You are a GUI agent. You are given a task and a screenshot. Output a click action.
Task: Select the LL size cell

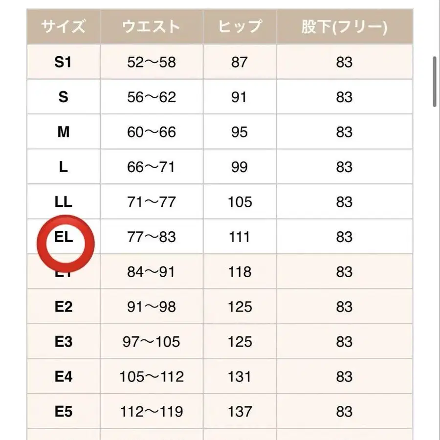(x=64, y=202)
